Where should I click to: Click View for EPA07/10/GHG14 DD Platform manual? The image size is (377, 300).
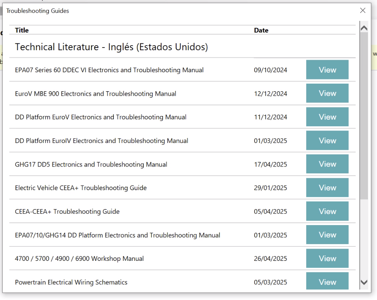click(327, 235)
